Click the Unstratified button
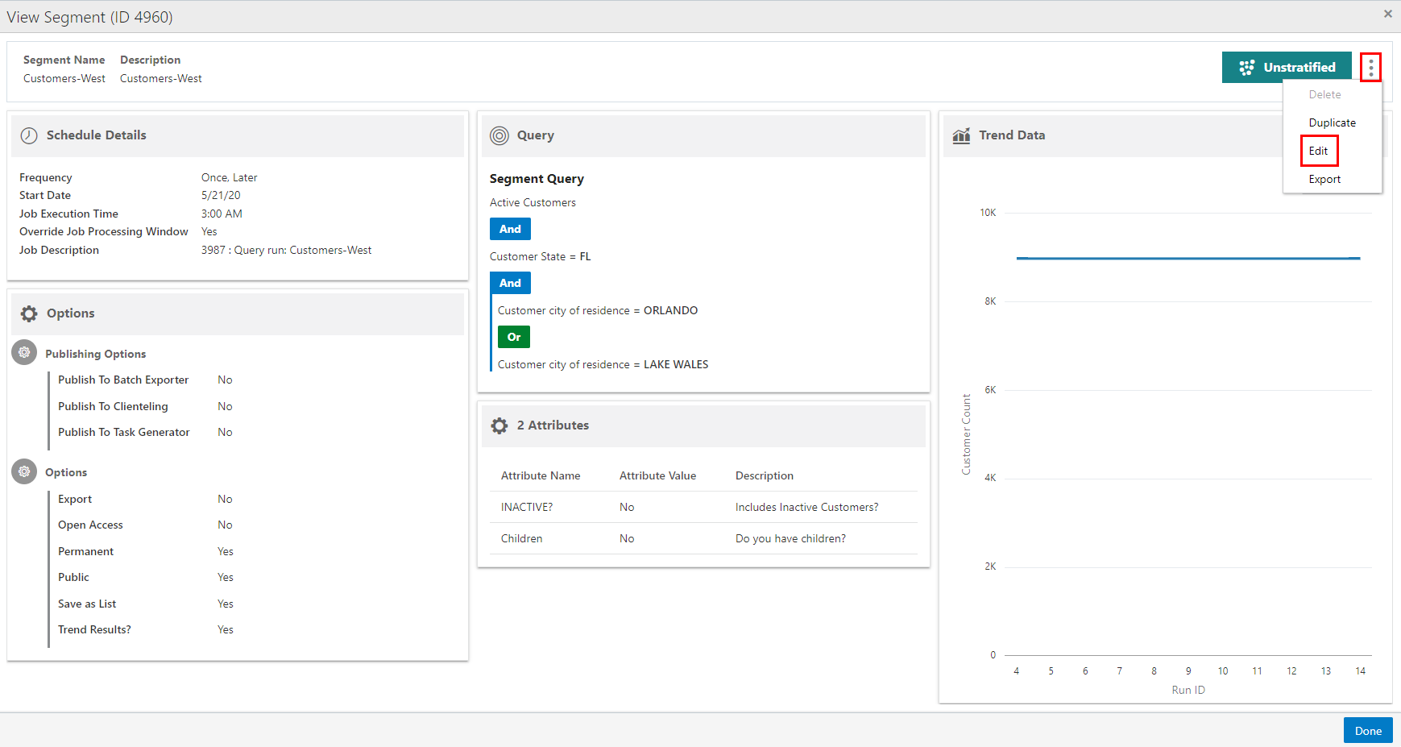Viewport: 1401px width, 747px height. (x=1287, y=68)
